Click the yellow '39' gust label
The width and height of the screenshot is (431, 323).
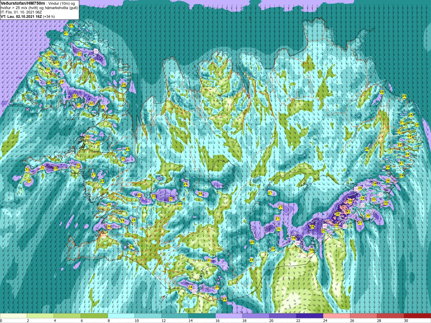(x=338, y=214)
